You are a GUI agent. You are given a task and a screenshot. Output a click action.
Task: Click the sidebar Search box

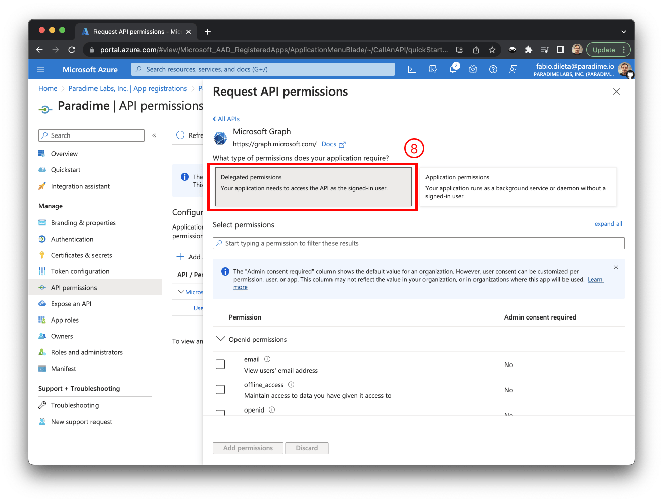click(x=91, y=135)
